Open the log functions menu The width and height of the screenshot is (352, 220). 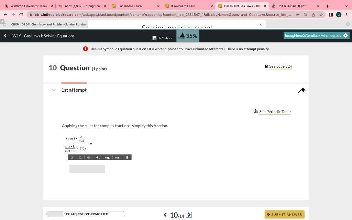(x=107, y=157)
